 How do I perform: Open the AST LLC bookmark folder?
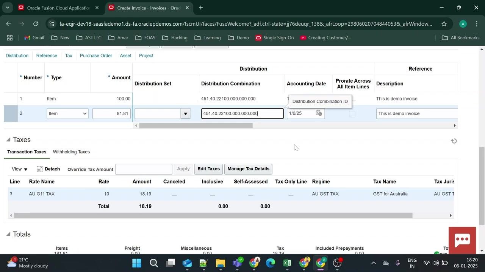[89, 38]
